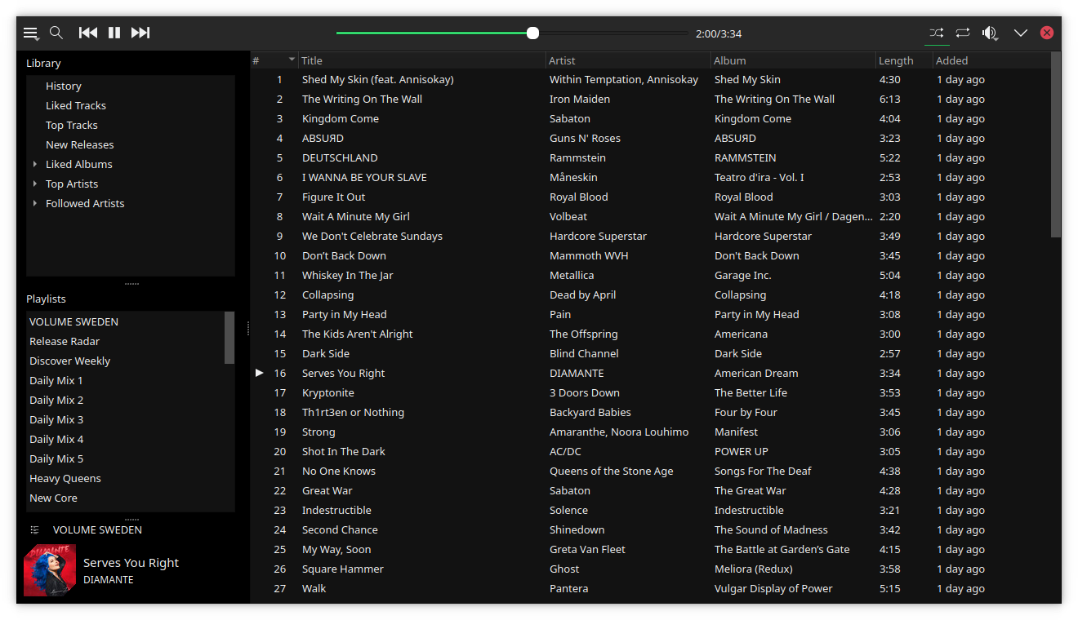
Task: Open the hamburger menu
Action: [31, 33]
